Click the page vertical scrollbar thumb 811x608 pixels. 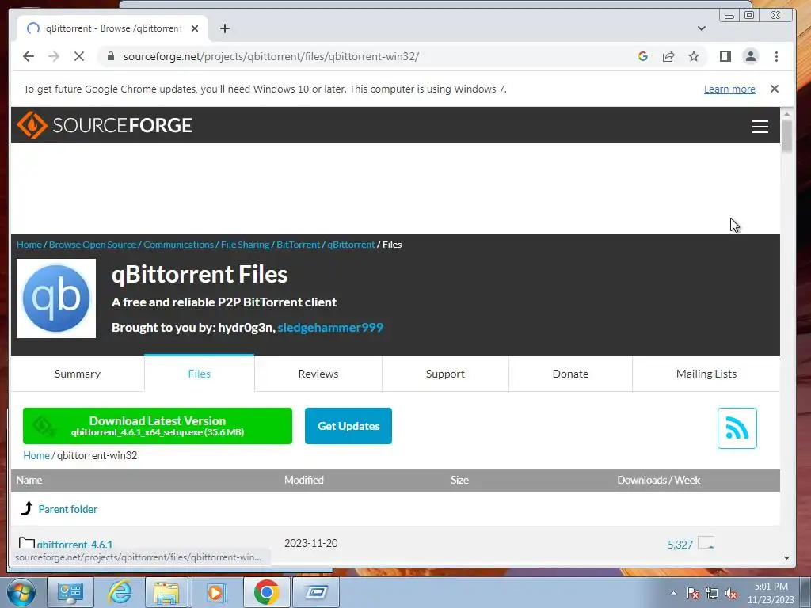point(786,136)
